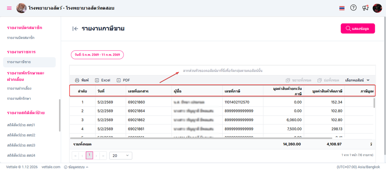The width and height of the screenshot is (386, 171).
Task: Click the แสดงข้อมูล search button
Action: click(358, 28)
